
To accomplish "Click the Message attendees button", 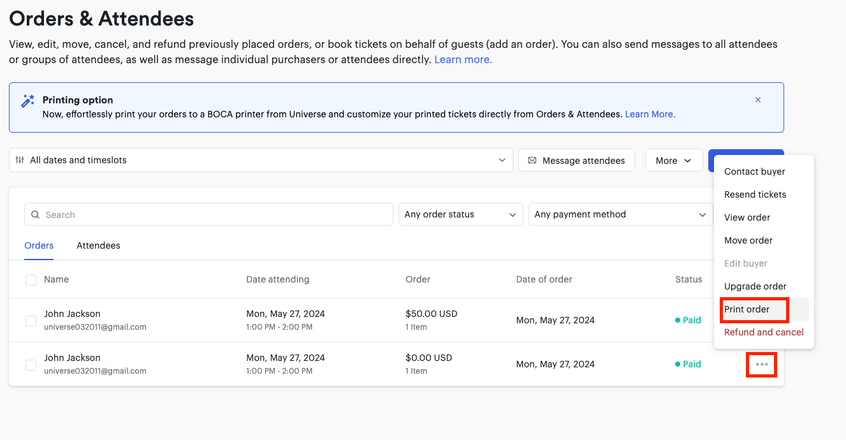I will coord(576,160).
